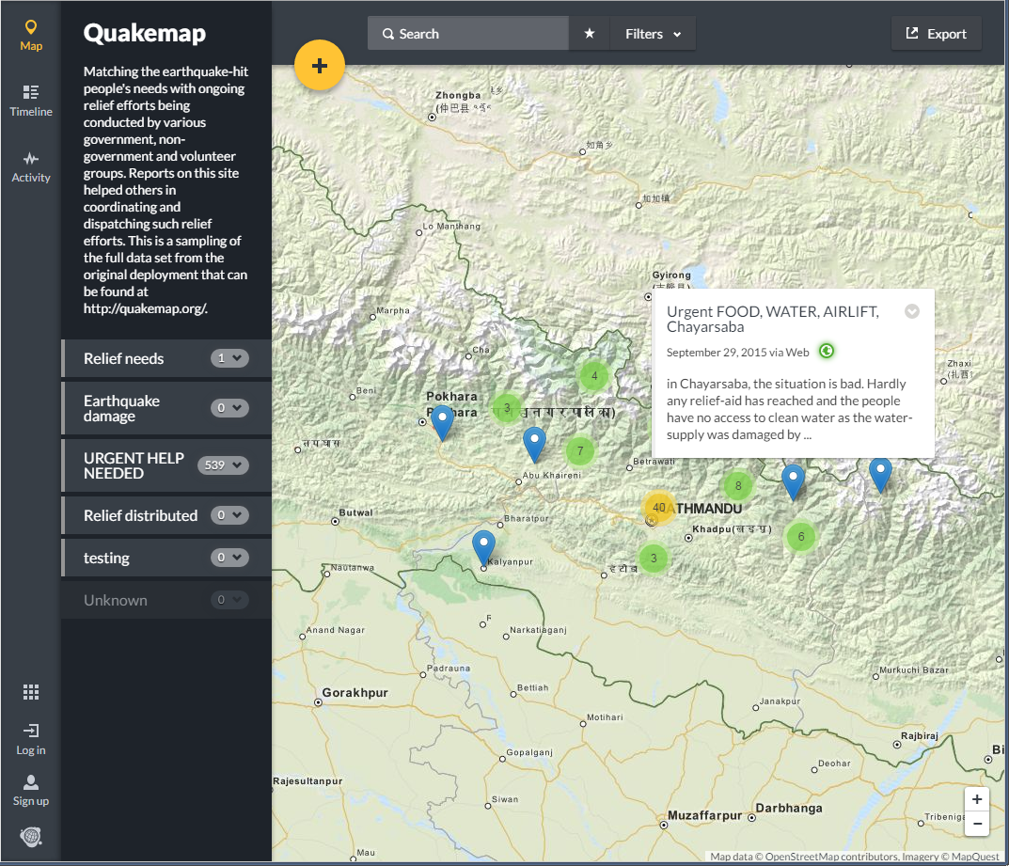1009x866 pixels.
Task: Open green cluster labeled 7
Action: tap(580, 451)
